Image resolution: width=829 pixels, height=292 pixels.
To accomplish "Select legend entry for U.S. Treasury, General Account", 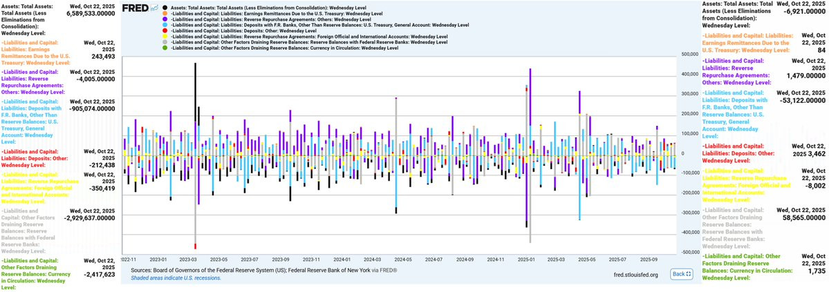I will tap(320, 25).
